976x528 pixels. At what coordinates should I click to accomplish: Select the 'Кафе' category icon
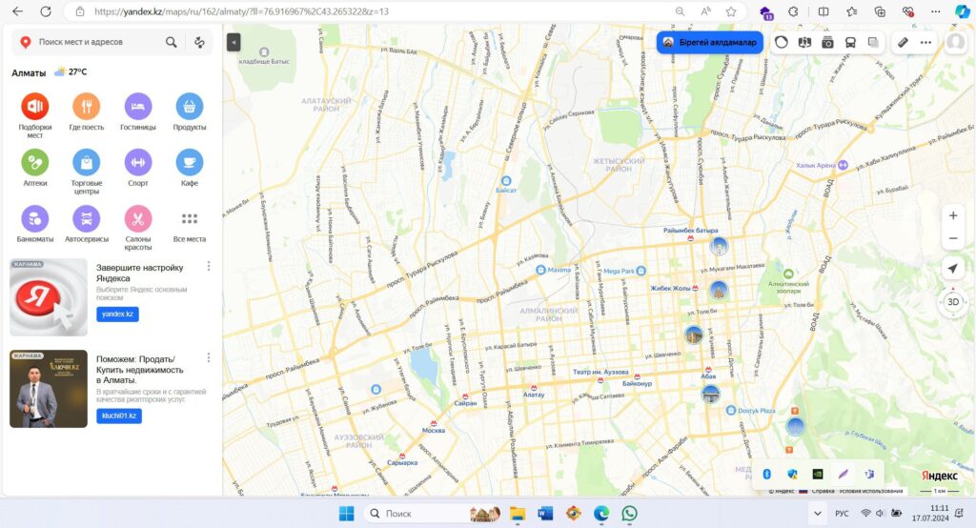tap(190, 163)
